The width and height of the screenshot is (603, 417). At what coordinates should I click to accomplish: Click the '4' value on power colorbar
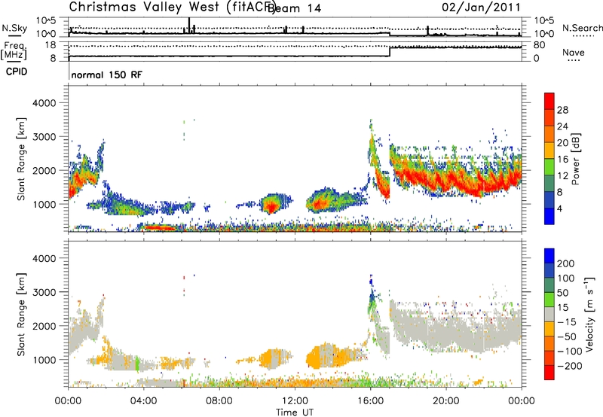point(559,208)
